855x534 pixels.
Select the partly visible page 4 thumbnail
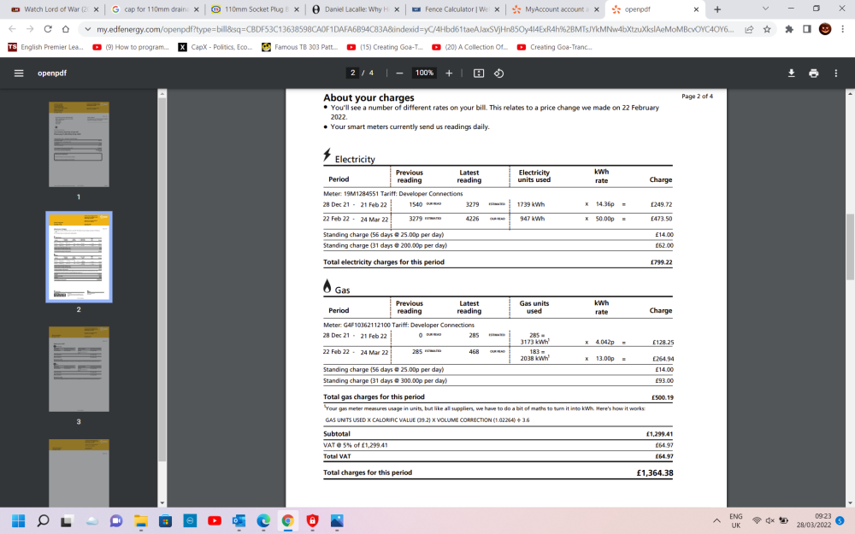click(79, 473)
